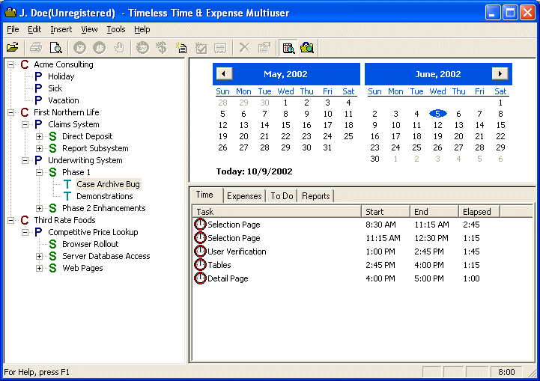Select the Competitive Price Lookup project
The image size is (540, 381).
point(93,232)
